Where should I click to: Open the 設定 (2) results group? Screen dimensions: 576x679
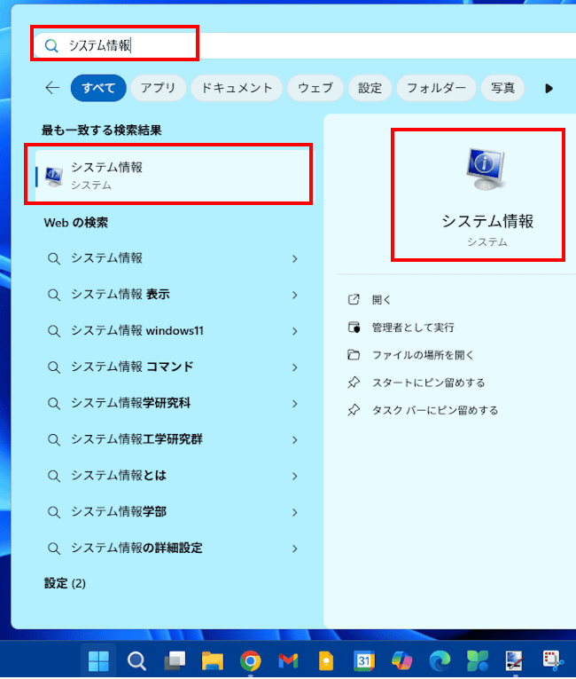point(65,583)
